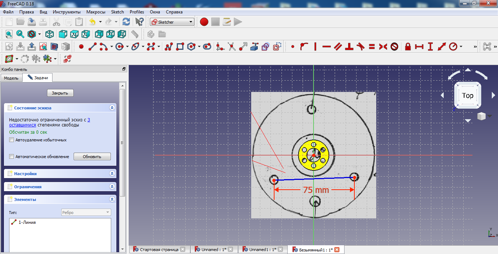Viewport: 498px width, 254px height.
Task: Click the Обновить button
Action: click(x=92, y=157)
